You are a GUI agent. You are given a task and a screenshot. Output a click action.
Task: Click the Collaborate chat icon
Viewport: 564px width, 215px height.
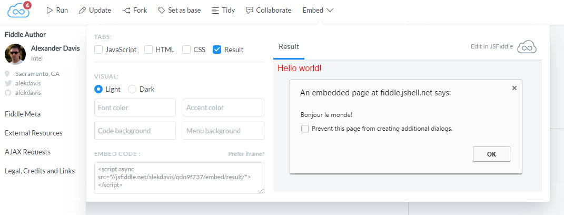point(250,11)
